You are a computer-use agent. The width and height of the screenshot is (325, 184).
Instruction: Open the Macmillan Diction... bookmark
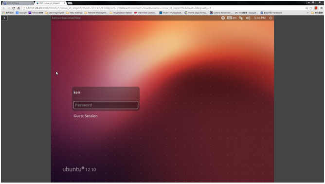pos(145,13)
